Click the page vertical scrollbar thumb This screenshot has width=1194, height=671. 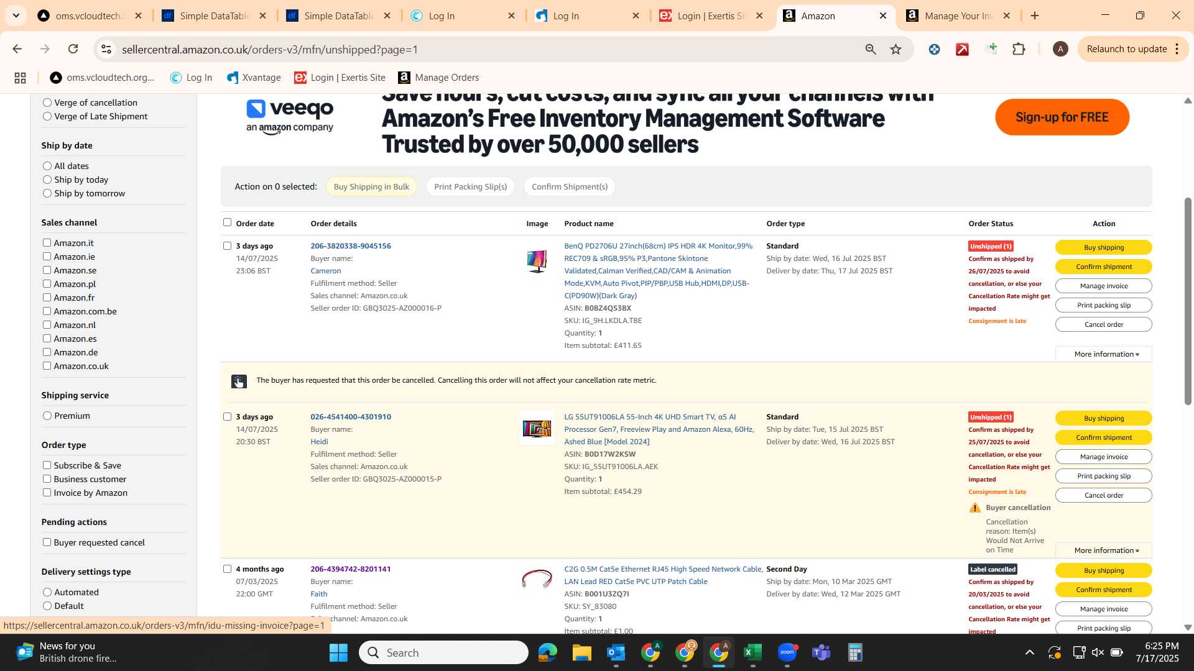(x=1188, y=301)
